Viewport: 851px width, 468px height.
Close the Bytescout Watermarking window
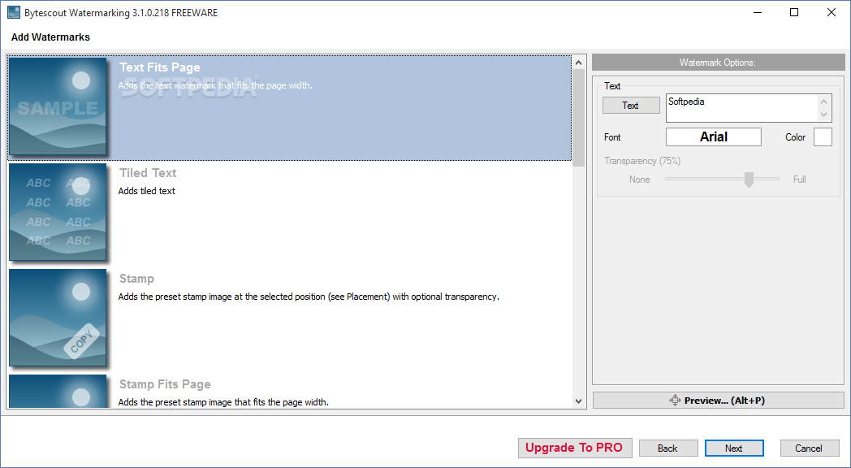point(831,12)
